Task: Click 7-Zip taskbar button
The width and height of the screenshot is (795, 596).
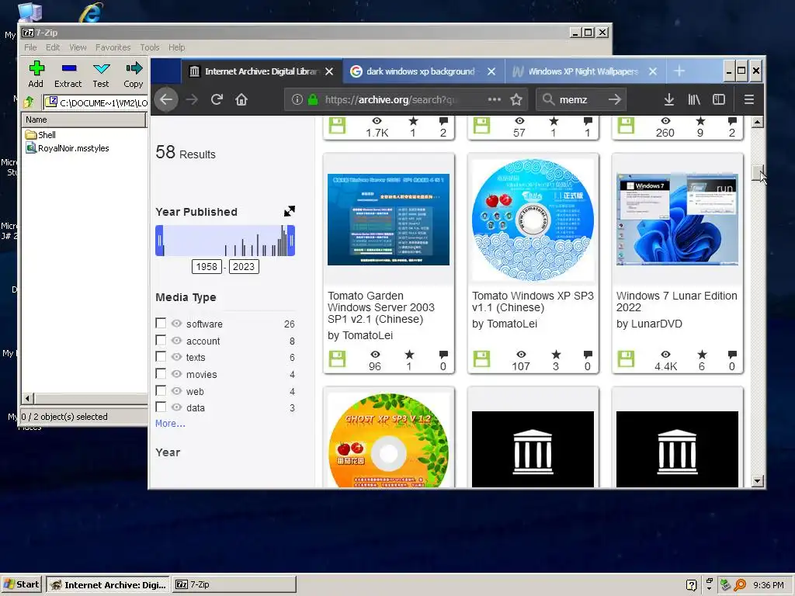Action: point(234,584)
